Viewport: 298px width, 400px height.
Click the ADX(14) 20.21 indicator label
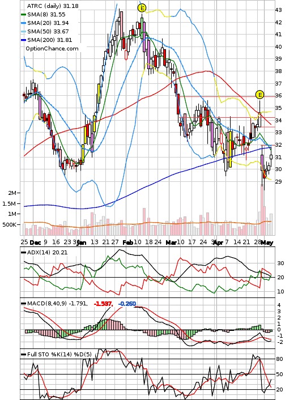click(47, 253)
